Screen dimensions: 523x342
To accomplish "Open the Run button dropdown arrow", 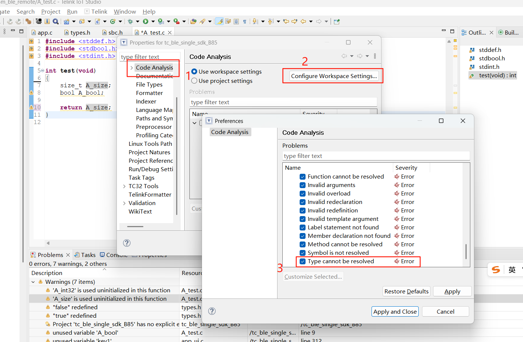I will (x=153, y=21).
